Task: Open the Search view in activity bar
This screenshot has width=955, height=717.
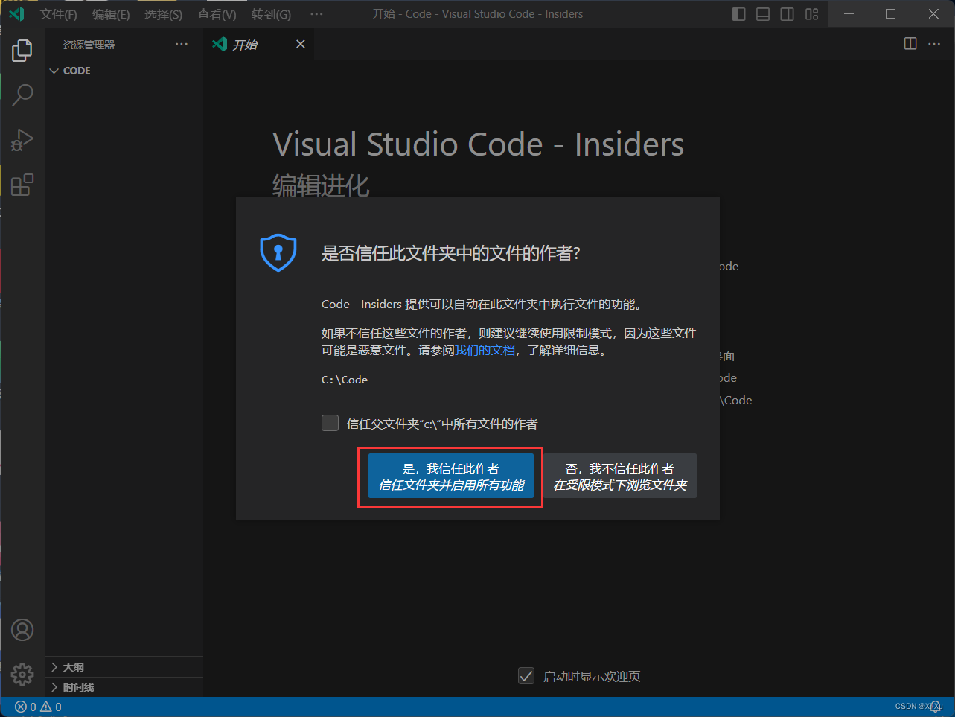Action: pyautogui.click(x=22, y=95)
